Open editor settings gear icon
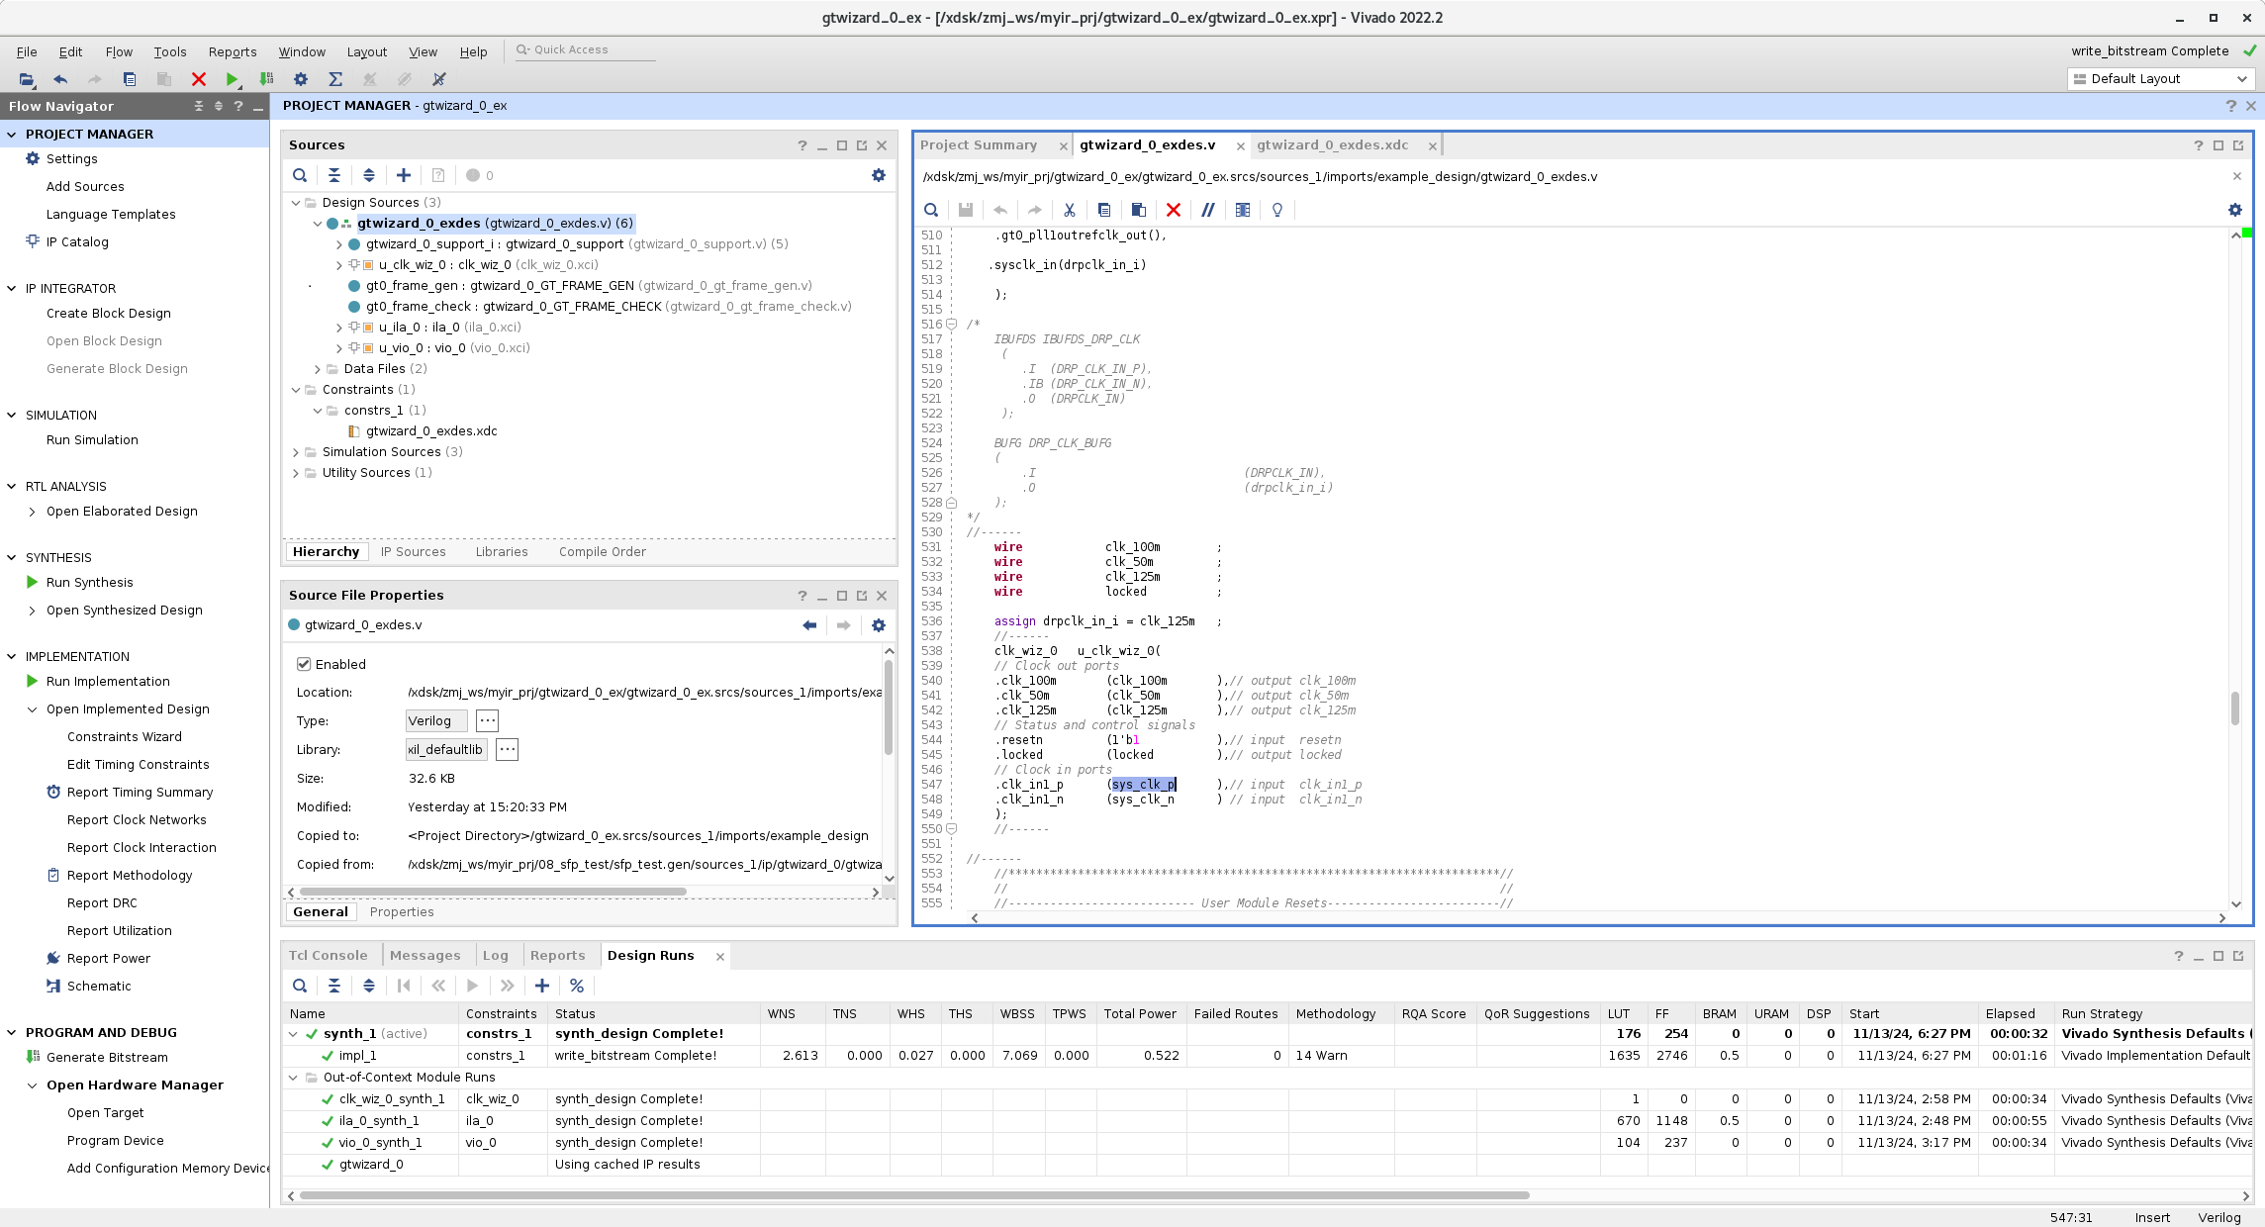Image resolution: width=2265 pixels, height=1227 pixels. [x=2235, y=210]
